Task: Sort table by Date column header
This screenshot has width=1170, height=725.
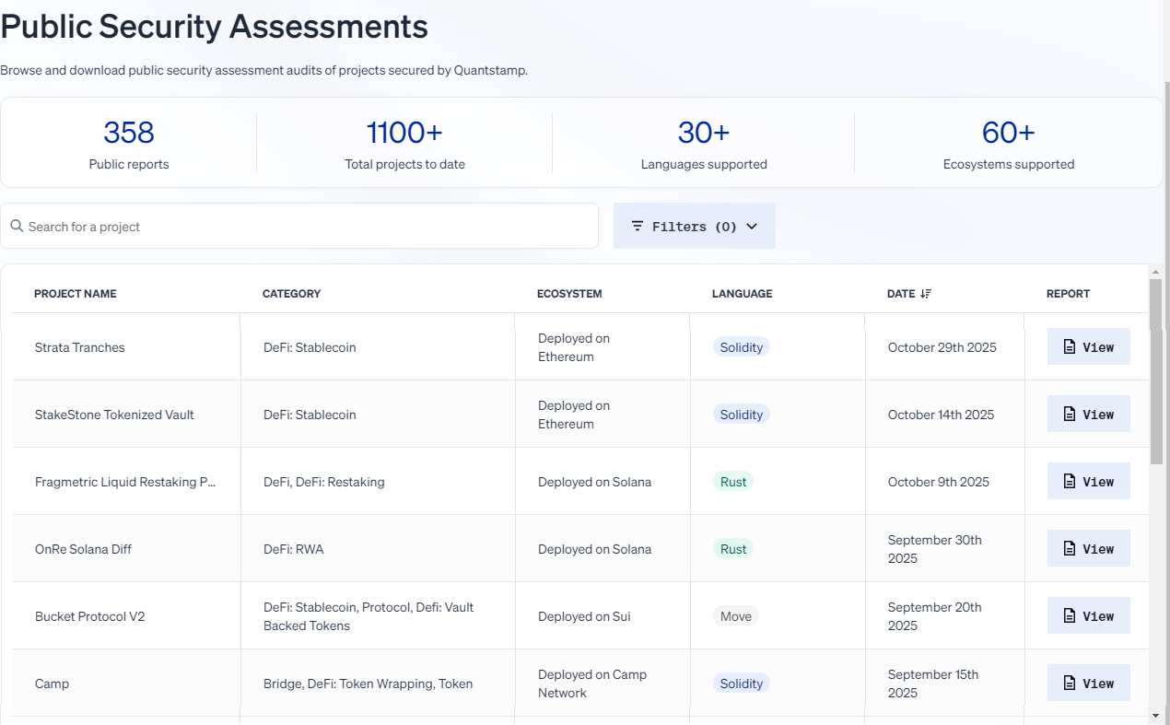Action: 901,294
